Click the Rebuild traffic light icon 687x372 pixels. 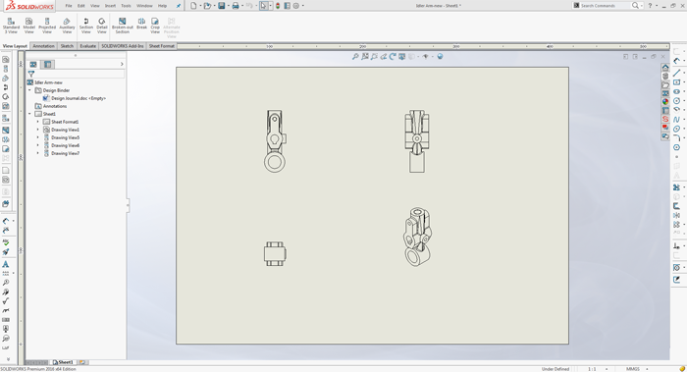click(278, 6)
